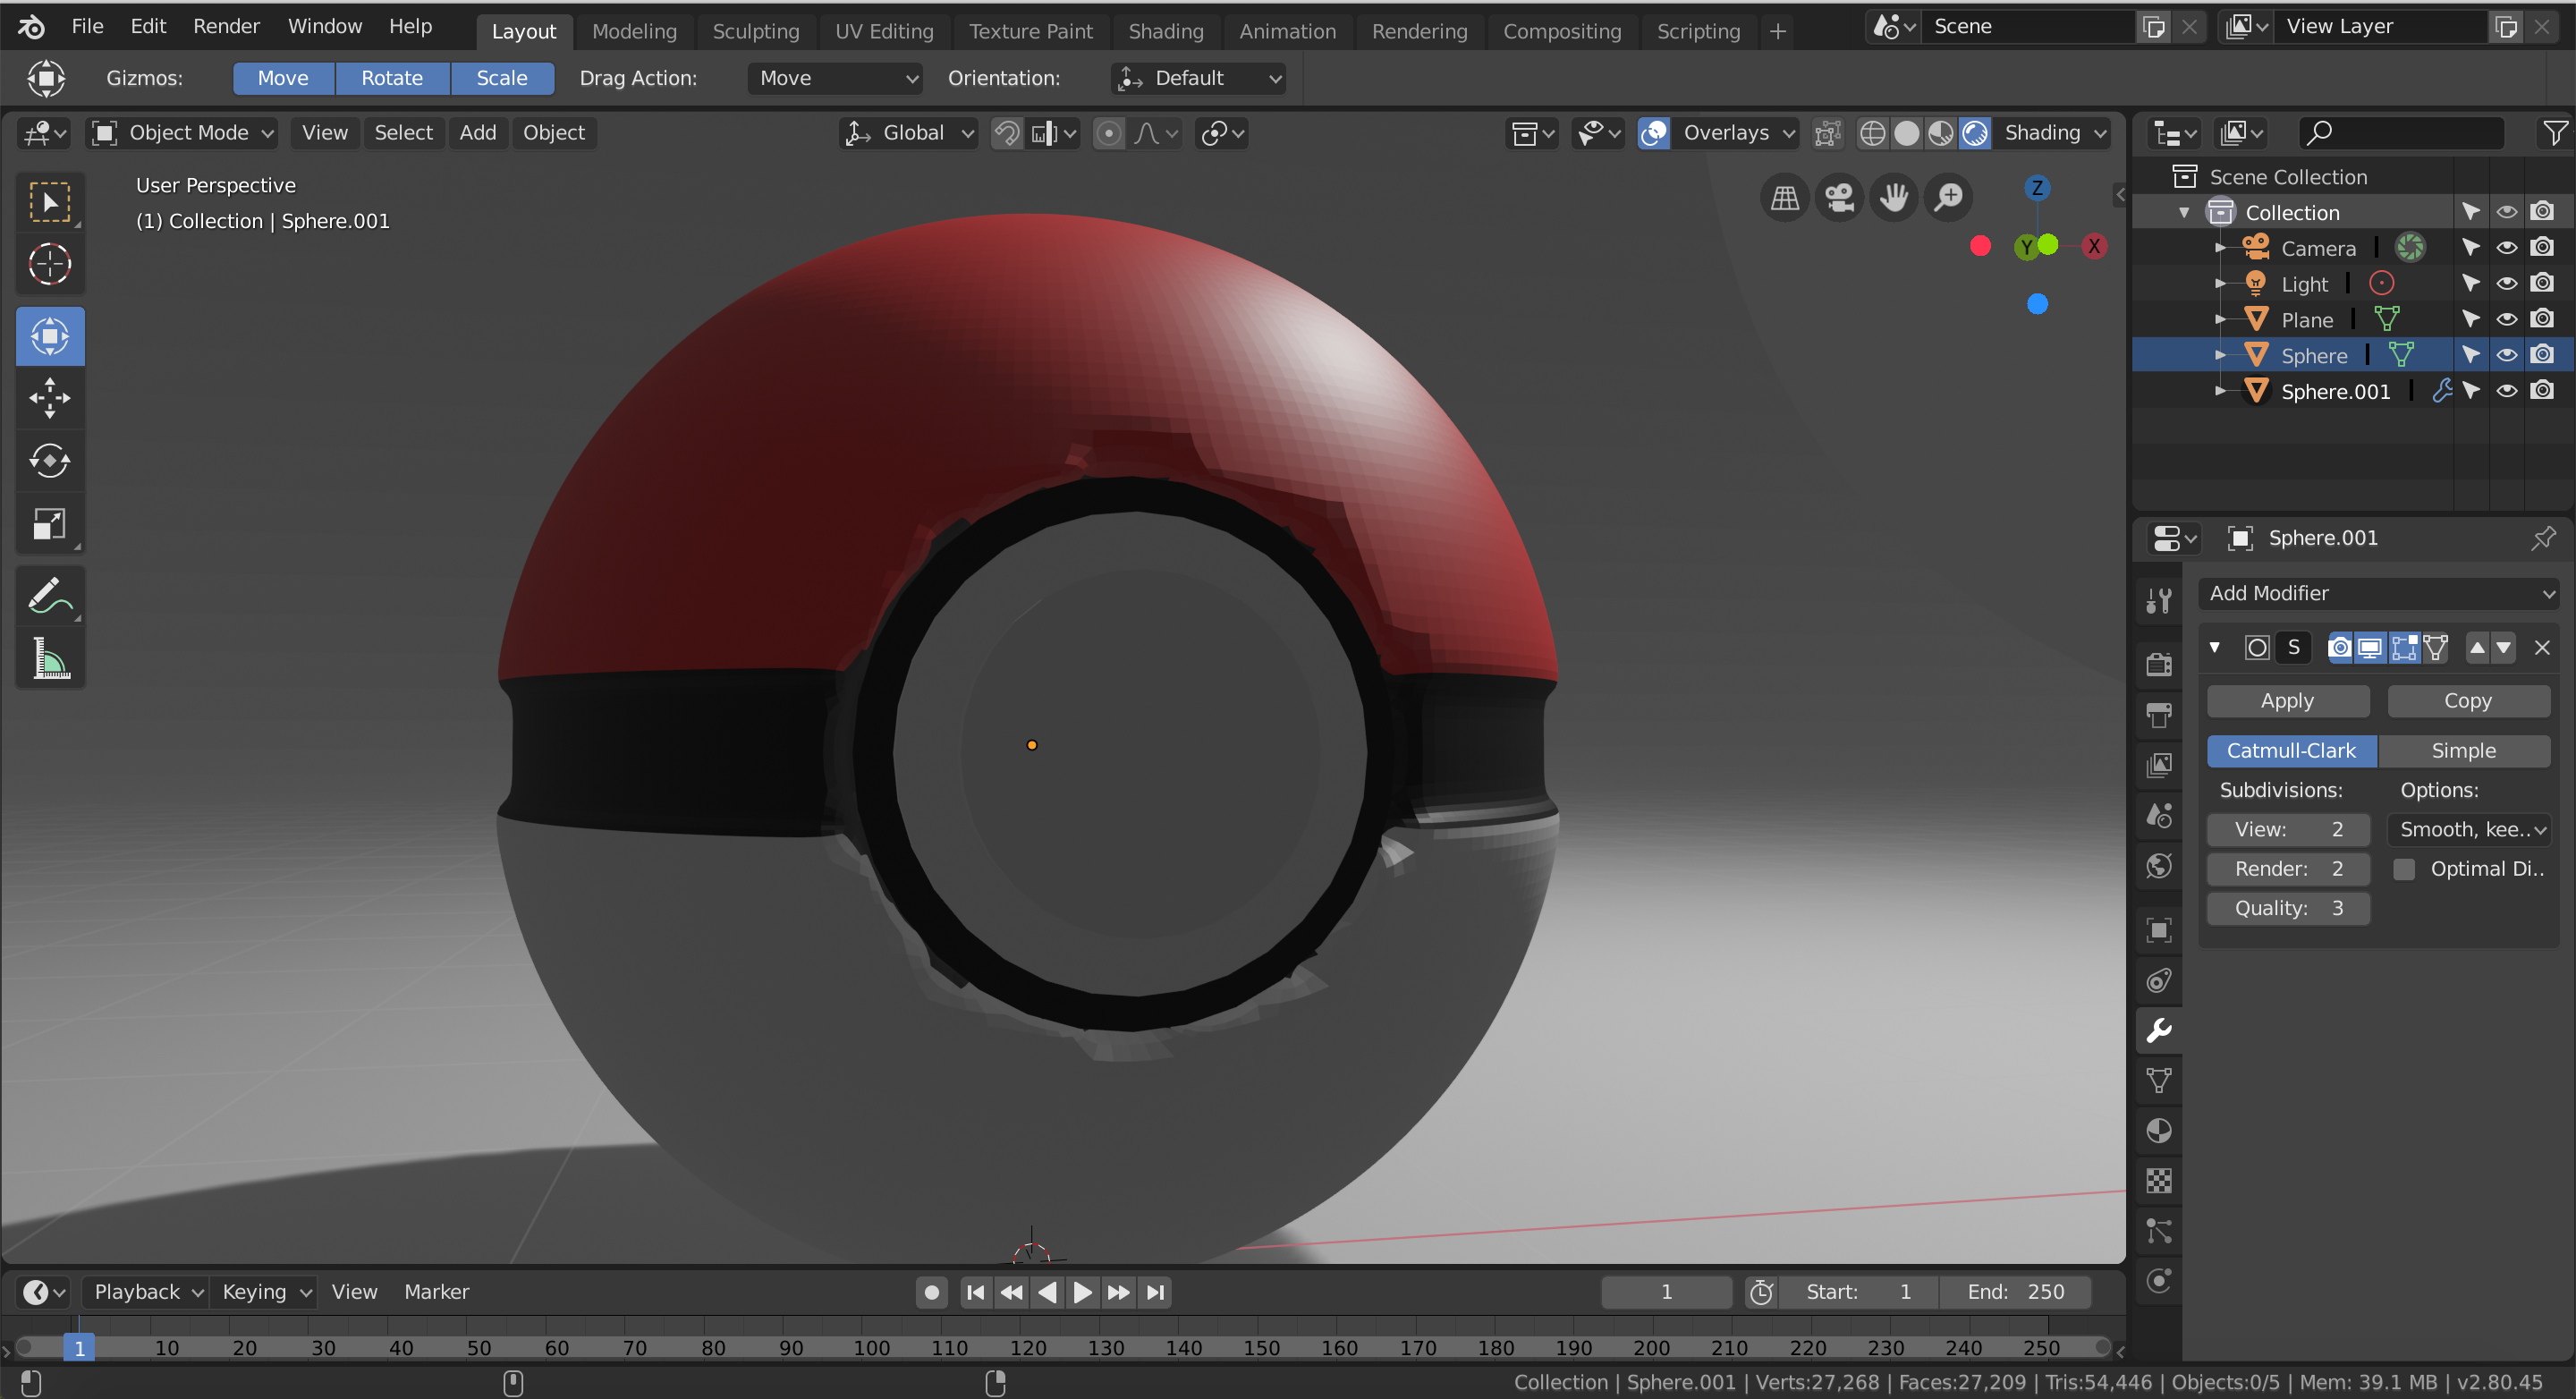
Task: Open the Smooth, keep corners options dropdown
Action: 2469,829
